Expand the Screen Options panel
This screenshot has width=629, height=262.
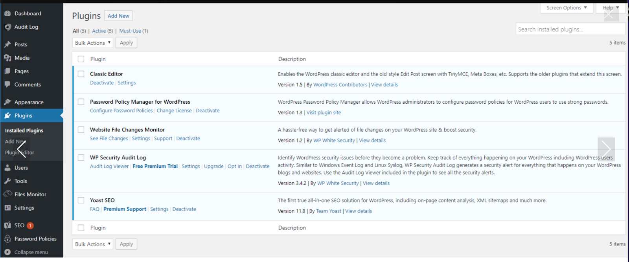point(566,8)
